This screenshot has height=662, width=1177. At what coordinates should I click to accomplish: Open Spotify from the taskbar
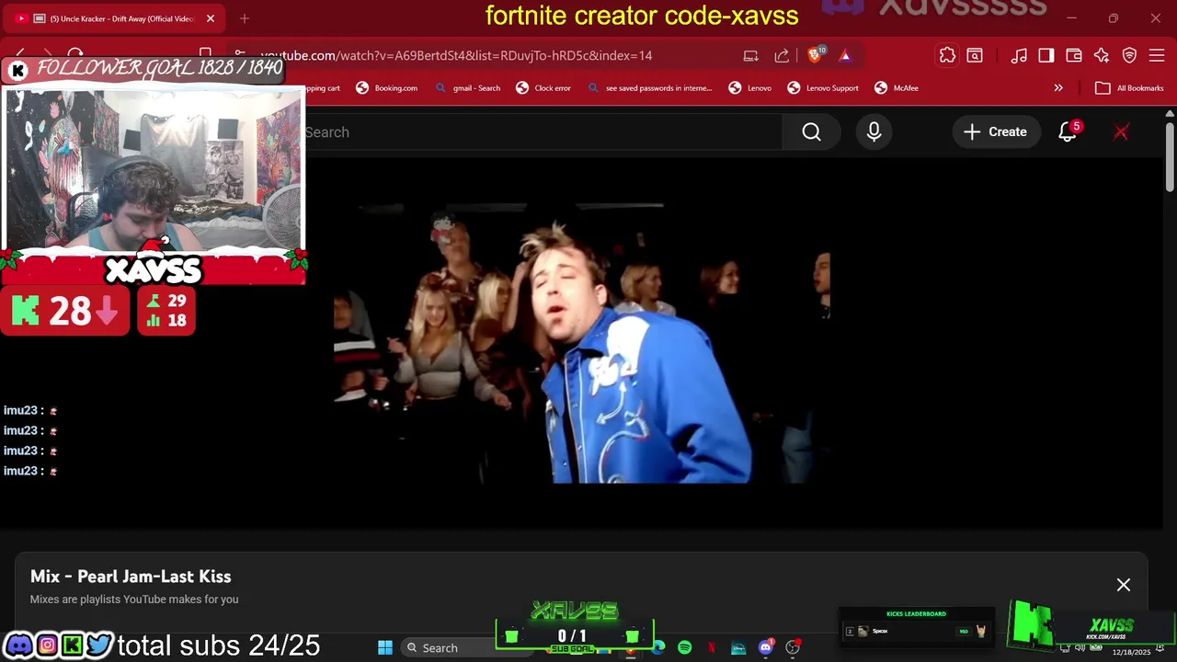[685, 648]
